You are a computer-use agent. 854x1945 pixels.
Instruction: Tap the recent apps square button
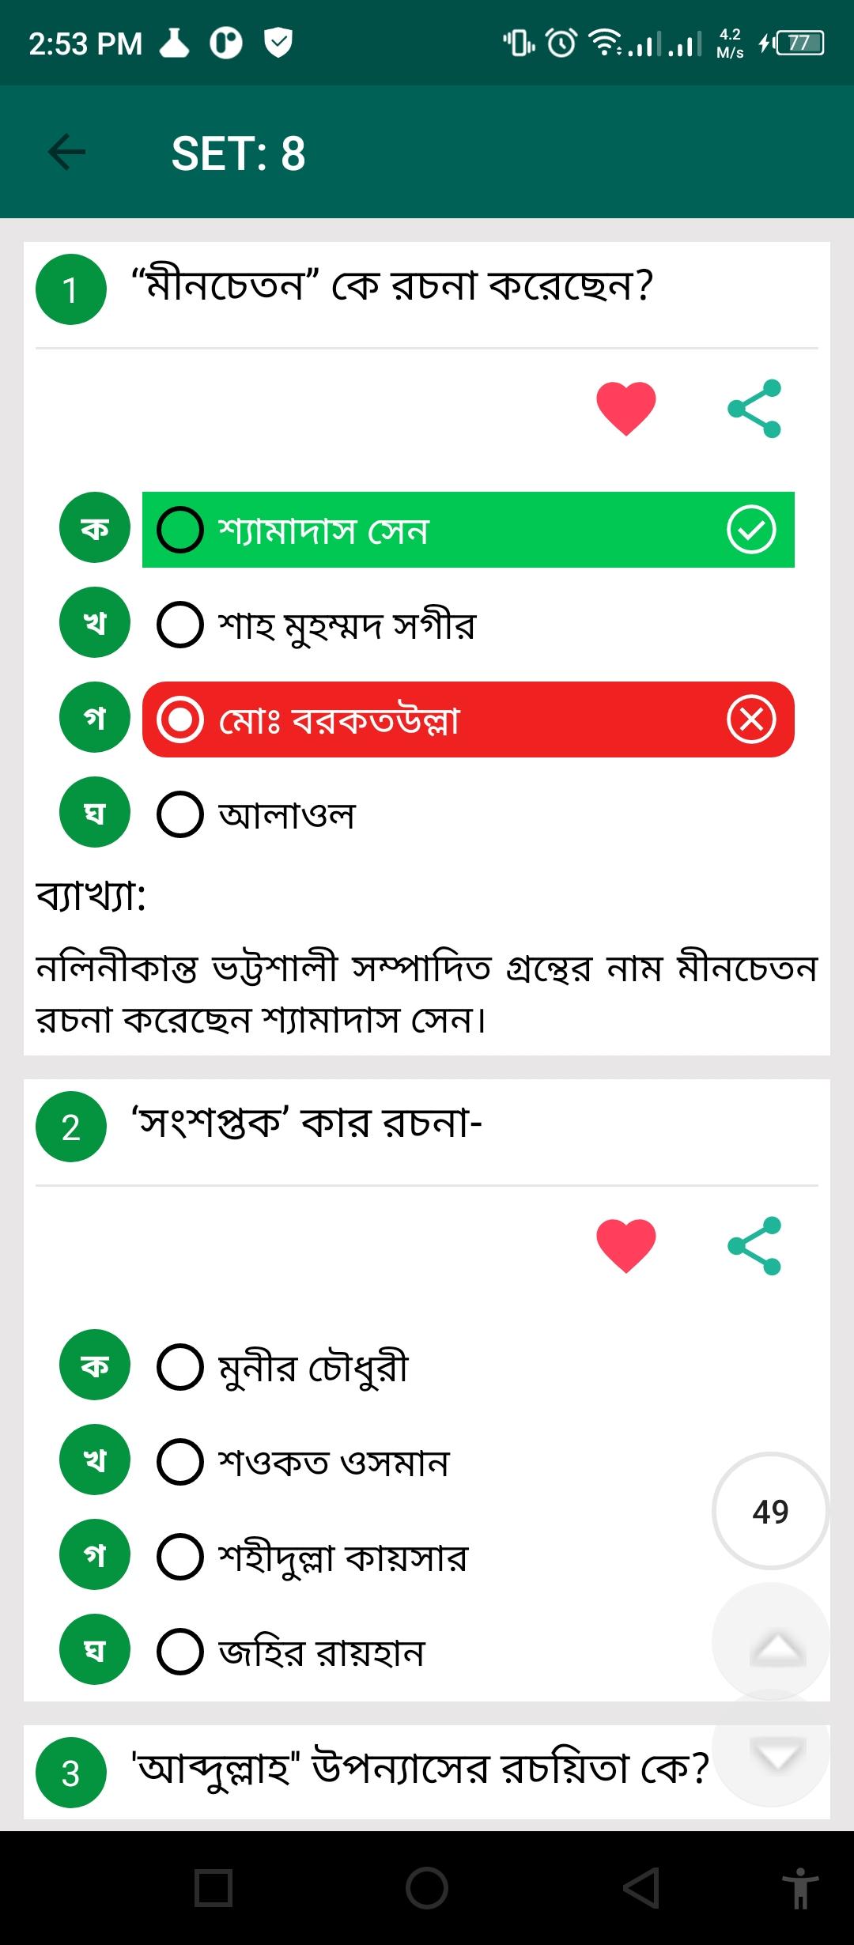(213, 1888)
